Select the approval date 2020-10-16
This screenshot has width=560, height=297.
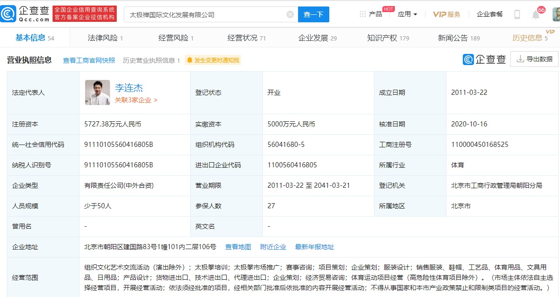469,124
